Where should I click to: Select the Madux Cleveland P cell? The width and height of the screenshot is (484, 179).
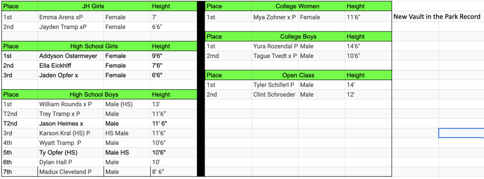(x=71, y=171)
